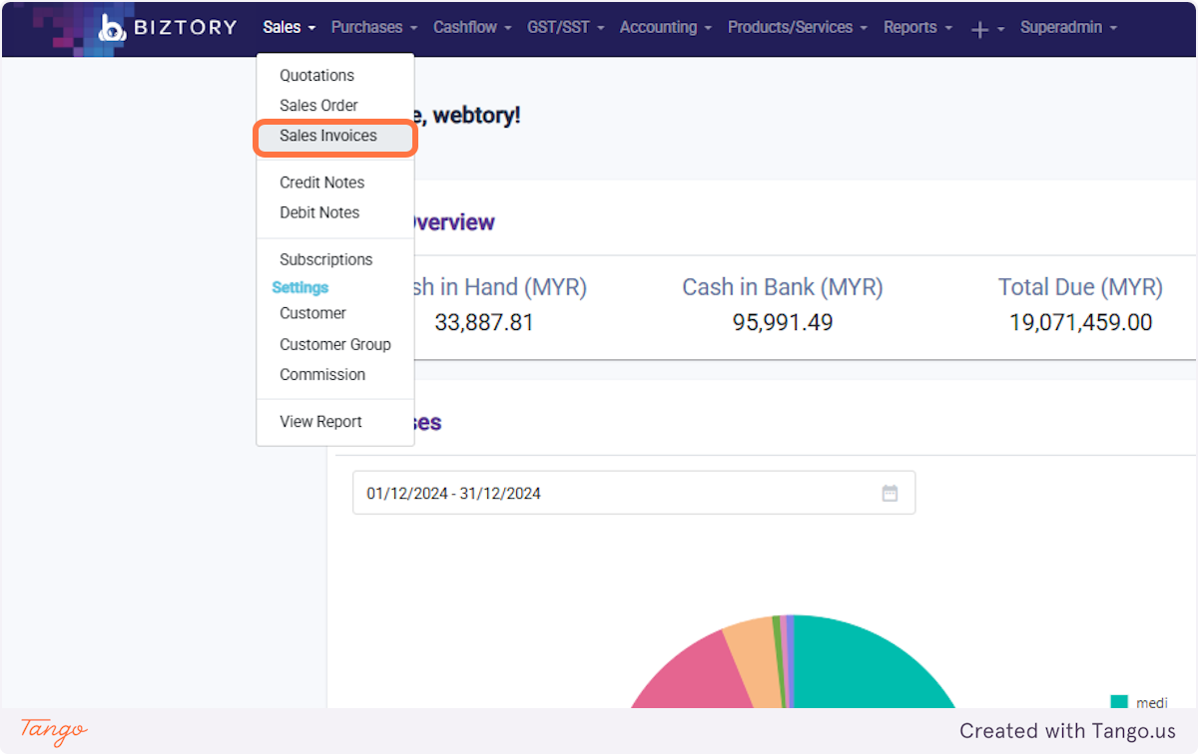Viewport: 1198px width, 754px height.
Task: Expand the Purchases menu
Action: point(374,27)
